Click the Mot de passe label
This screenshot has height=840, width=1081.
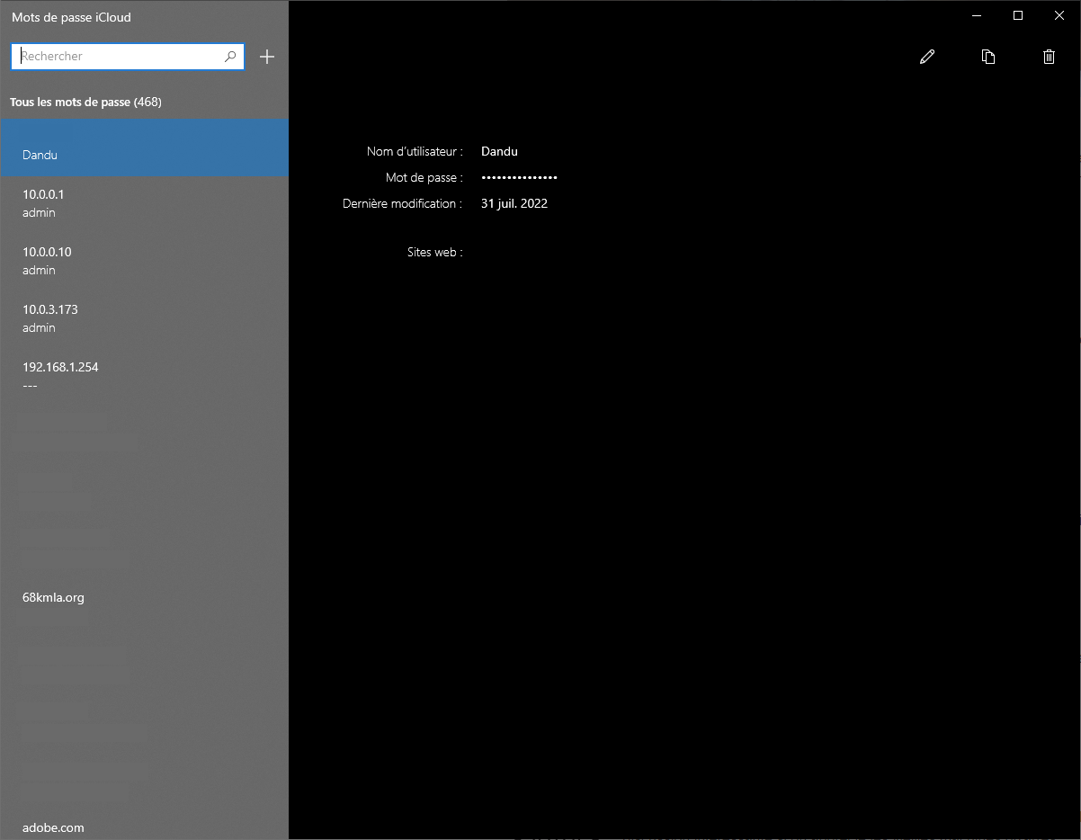pos(424,178)
